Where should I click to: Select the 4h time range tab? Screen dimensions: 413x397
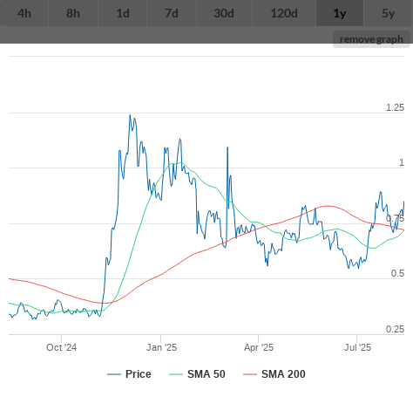[x=24, y=13]
